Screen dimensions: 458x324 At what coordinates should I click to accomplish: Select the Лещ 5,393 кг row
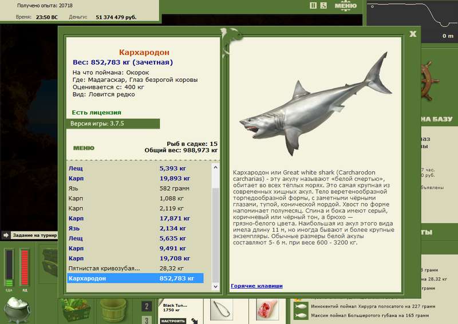coord(135,168)
